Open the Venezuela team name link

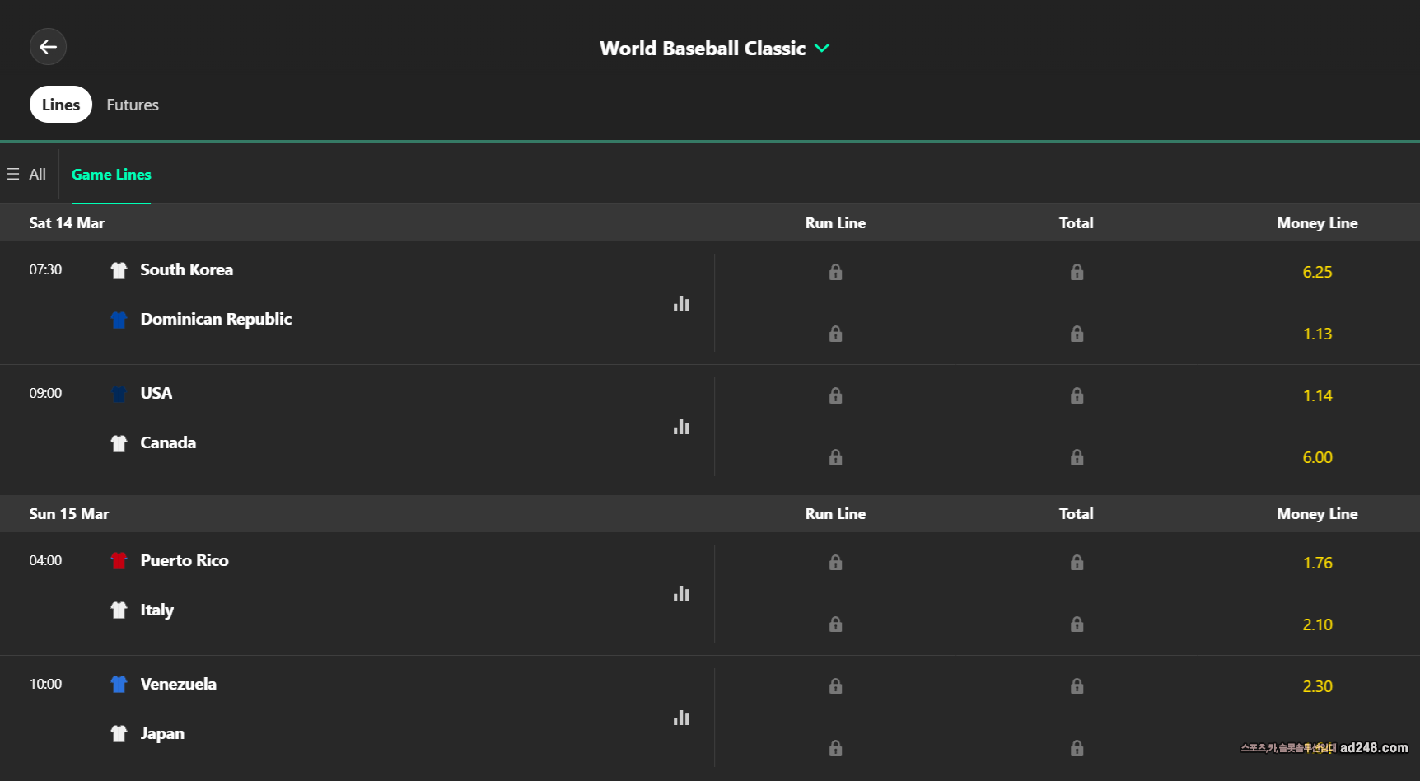[x=178, y=684]
